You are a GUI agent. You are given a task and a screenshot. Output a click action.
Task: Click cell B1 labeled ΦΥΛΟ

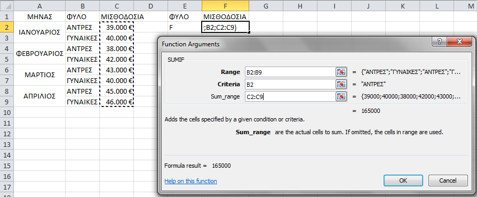point(83,17)
